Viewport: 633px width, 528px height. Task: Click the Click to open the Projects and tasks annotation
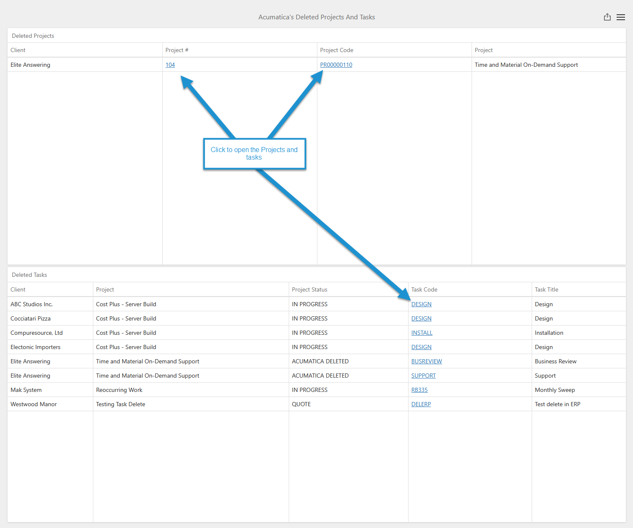(x=254, y=154)
